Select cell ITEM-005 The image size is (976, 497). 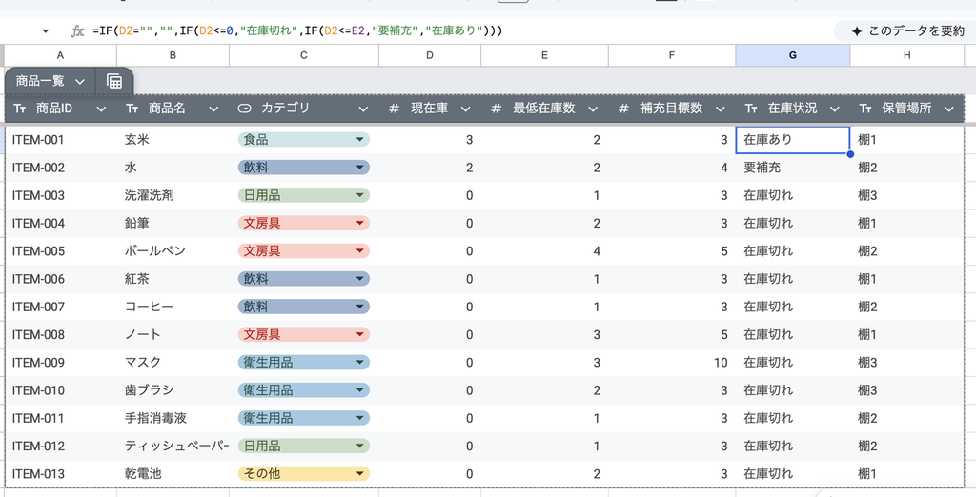pos(60,250)
